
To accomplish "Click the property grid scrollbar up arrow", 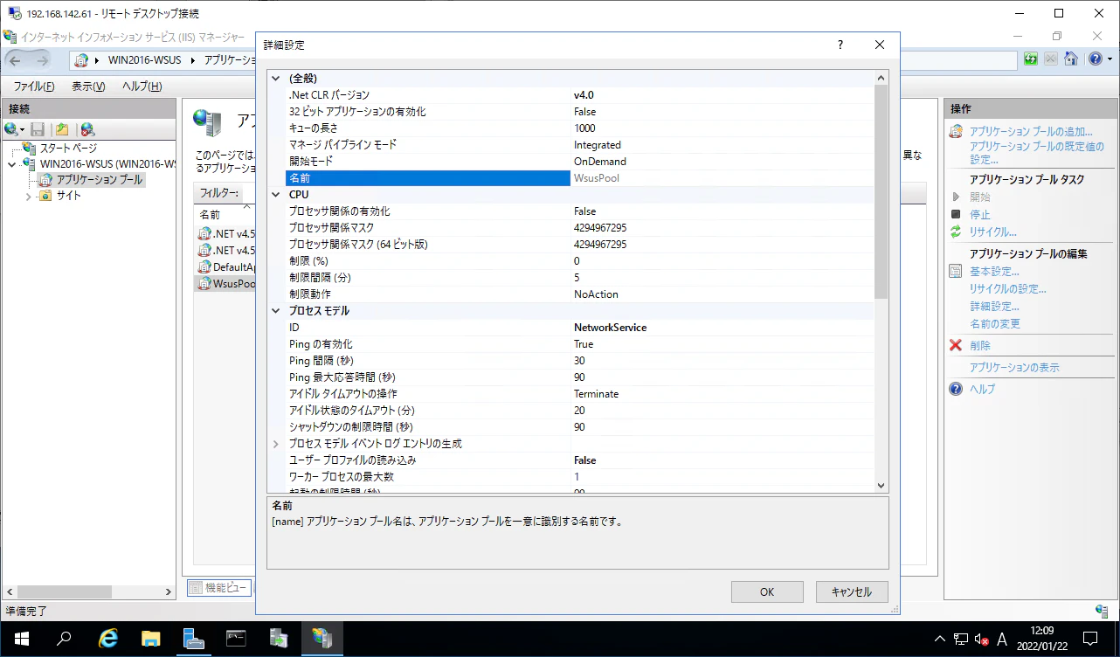I will [x=881, y=77].
